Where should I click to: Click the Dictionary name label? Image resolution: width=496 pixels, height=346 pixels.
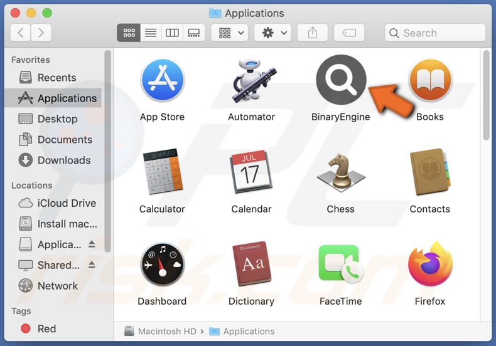point(252,301)
